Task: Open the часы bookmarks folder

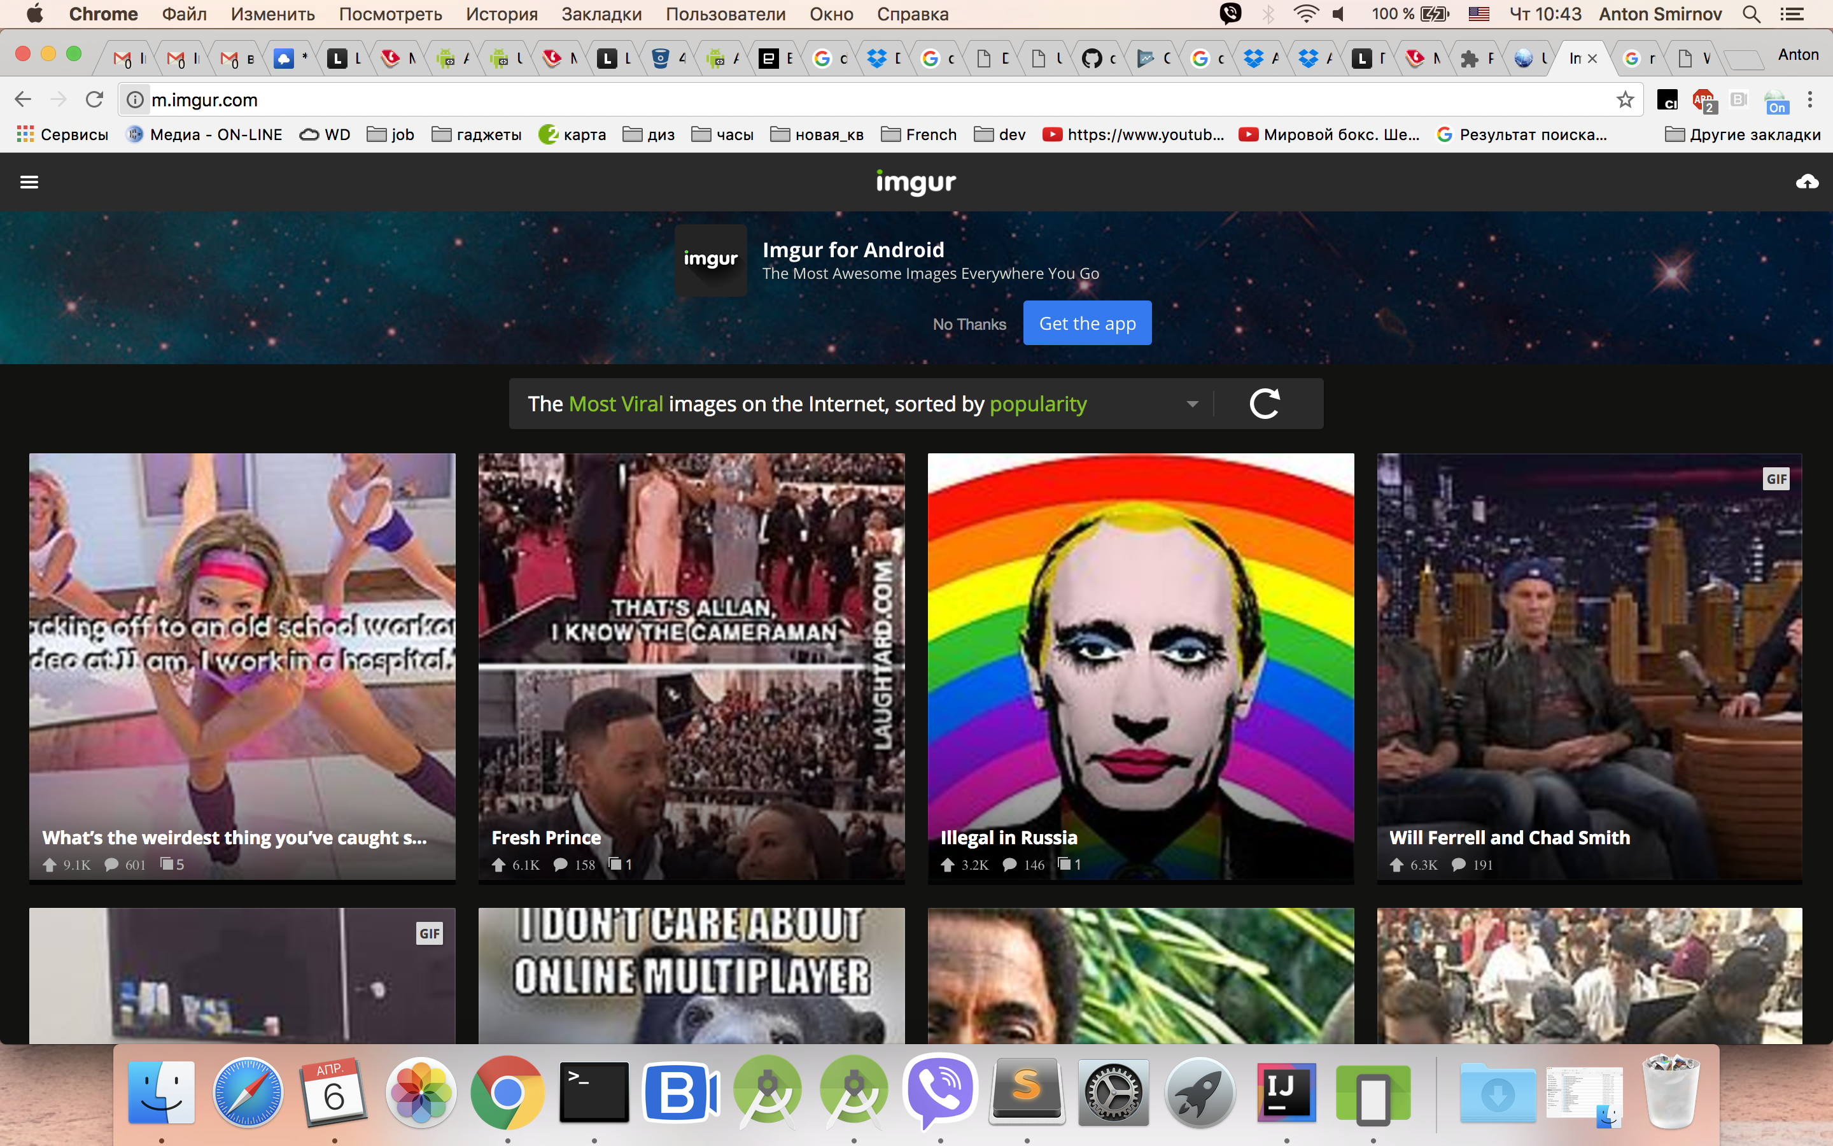Action: [722, 134]
